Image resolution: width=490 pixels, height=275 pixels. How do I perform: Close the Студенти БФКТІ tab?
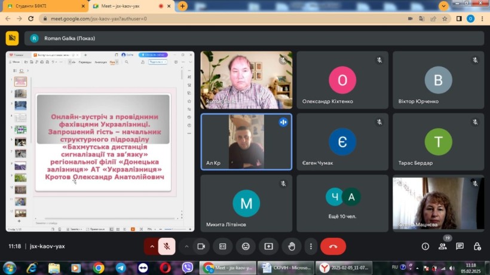(x=83, y=6)
